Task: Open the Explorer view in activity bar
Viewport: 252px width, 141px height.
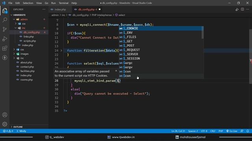Action: tap(5, 11)
